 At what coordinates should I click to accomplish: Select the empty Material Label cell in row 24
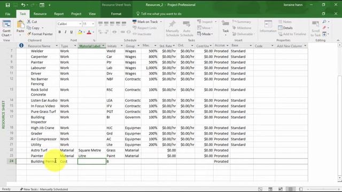pos(92,161)
